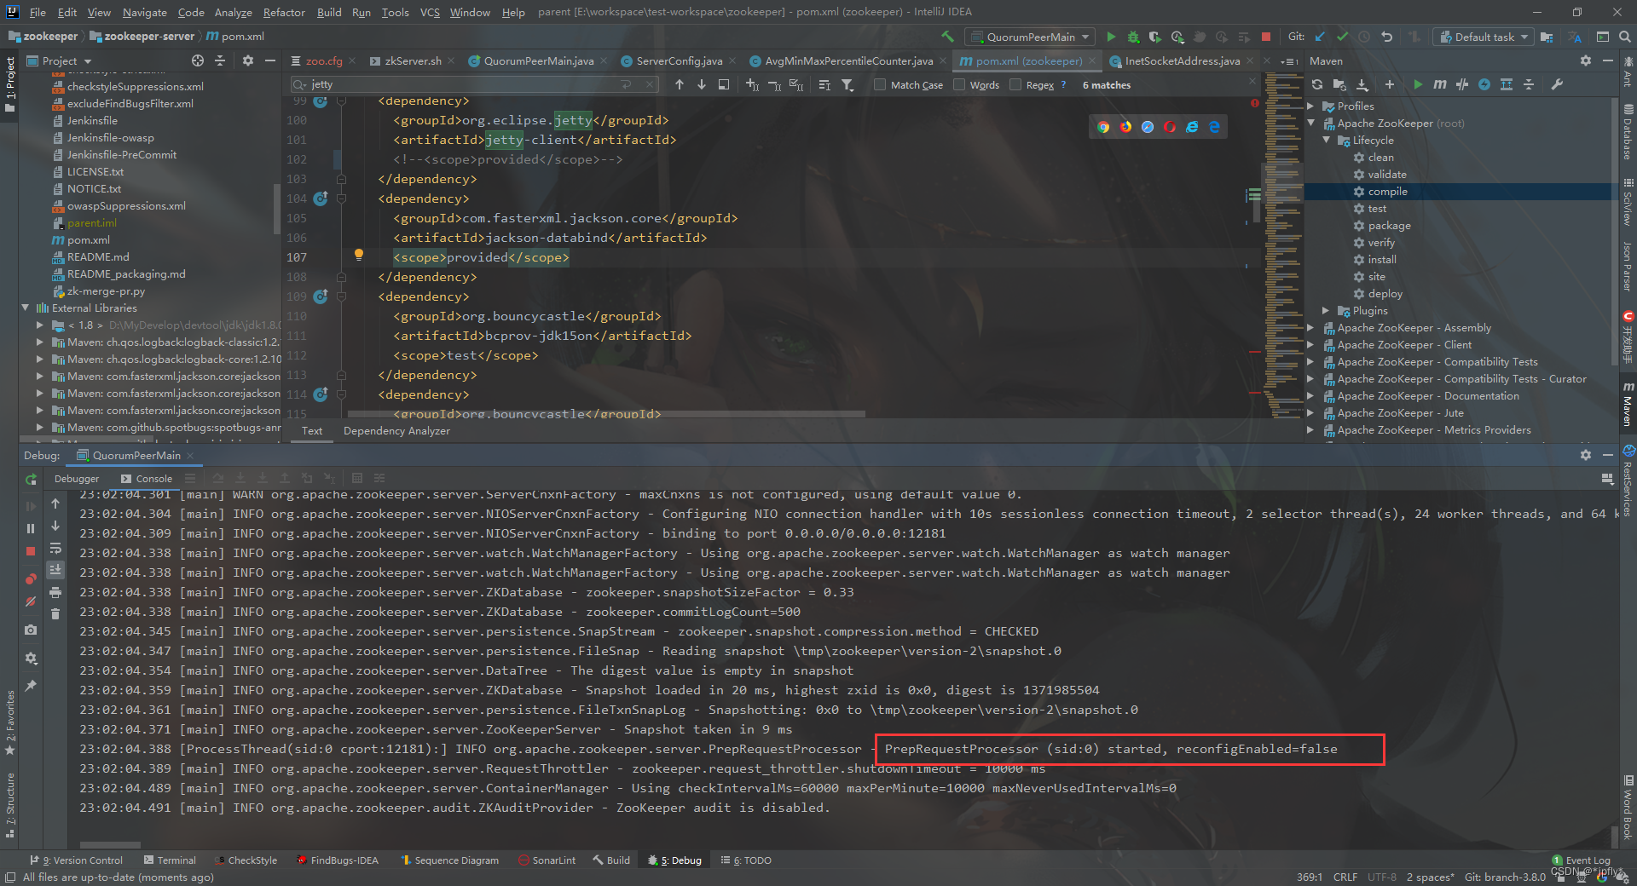Open Default task dropdown
Viewport: 1637px width, 886px height.
1484,37
